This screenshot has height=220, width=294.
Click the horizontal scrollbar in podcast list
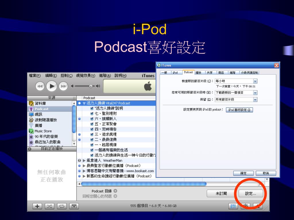144,184
